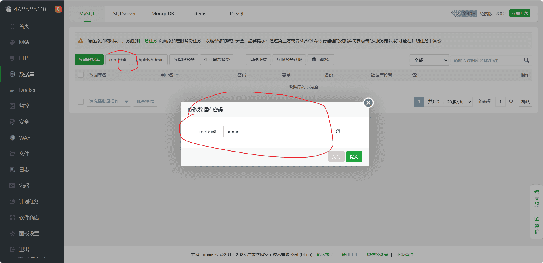Click the 立即升级 upgrade button
This screenshot has height=263, width=543.
519,13
